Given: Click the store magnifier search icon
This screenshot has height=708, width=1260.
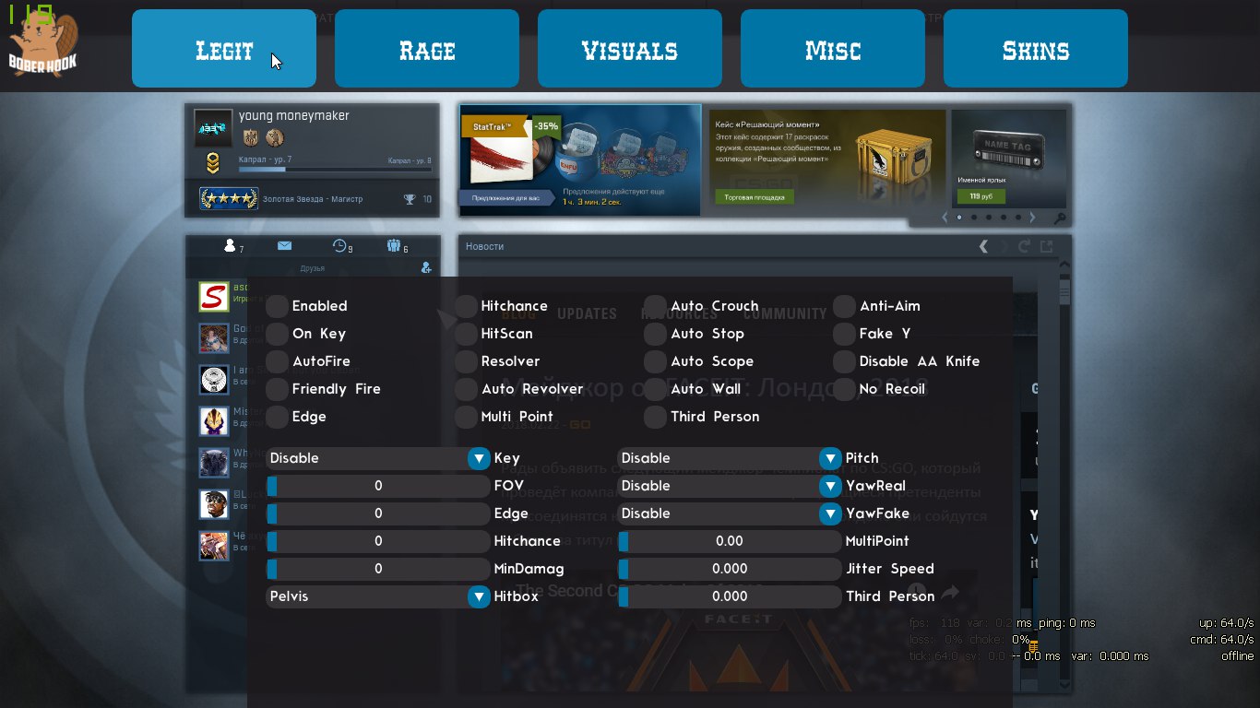Looking at the screenshot, I should [1061, 218].
